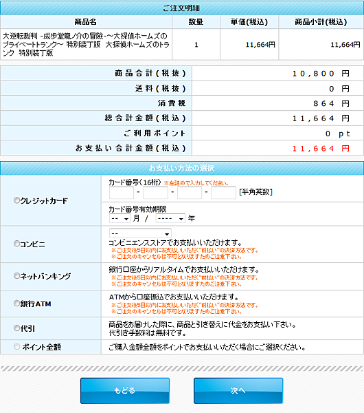Choose コンビニ as payment method
The image size is (364, 413).
pyautogui.click(x=16, y=244)
